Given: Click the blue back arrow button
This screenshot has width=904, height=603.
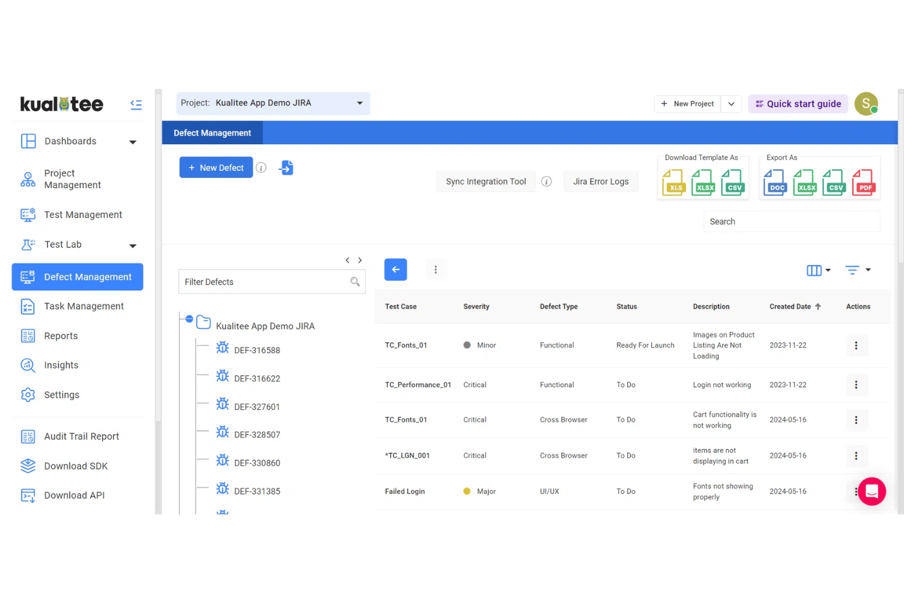Looking at the screenshot, I should click(396, 269).
